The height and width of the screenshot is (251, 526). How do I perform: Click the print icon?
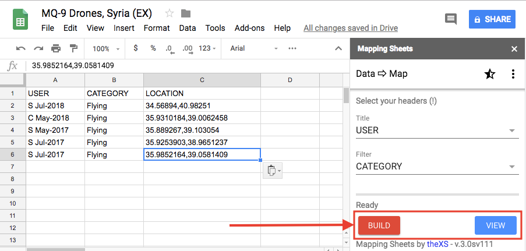point(56,48)
